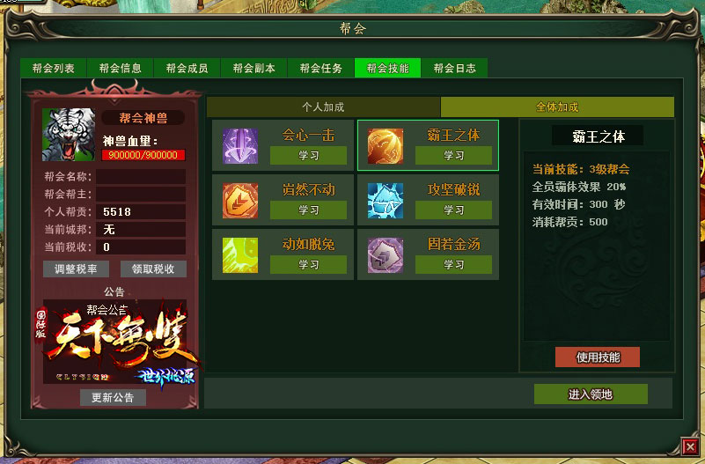The height and width of the screenshot is (464, 705).
Task: Open the 帮会成员 tab
Action: click(x=187, y=69)
